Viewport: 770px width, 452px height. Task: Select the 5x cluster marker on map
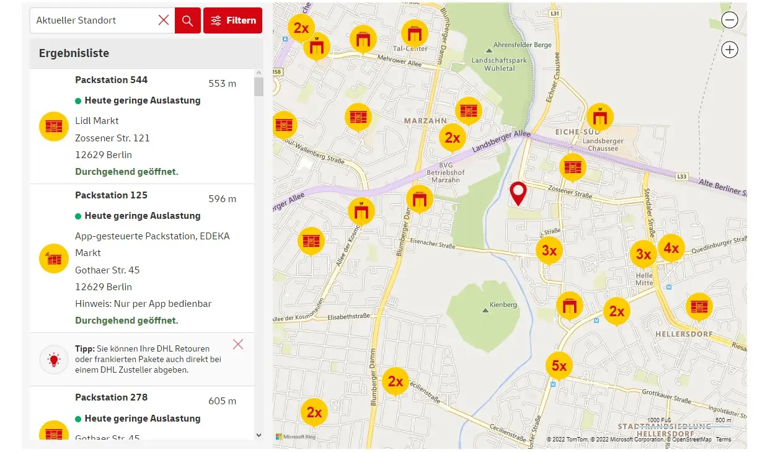point(559,366)
